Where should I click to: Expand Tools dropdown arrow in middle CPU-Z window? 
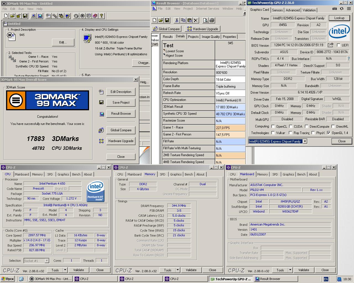pos(178,270)
